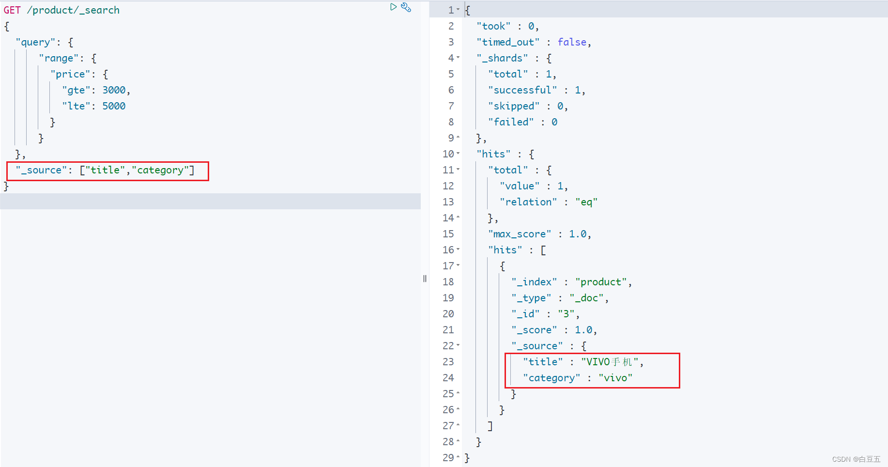Click the "gte": 3000 line

(96, 90)
